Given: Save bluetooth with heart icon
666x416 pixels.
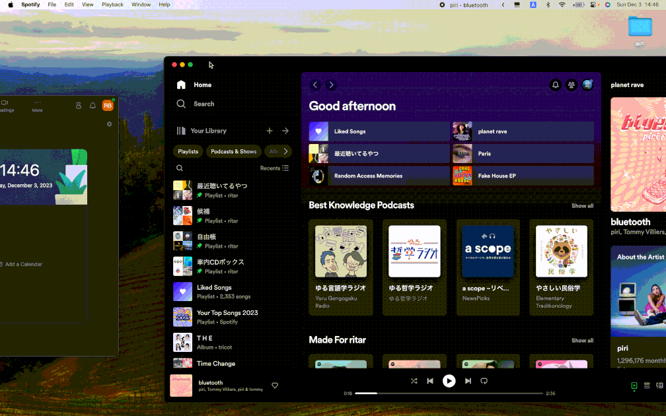Looking at the screenshot, I should pos(275,386).
